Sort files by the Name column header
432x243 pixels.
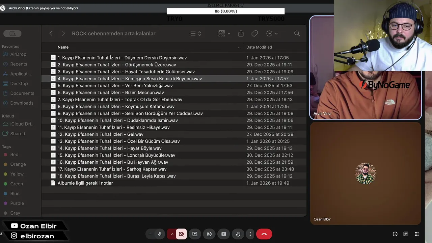point(63,47)
